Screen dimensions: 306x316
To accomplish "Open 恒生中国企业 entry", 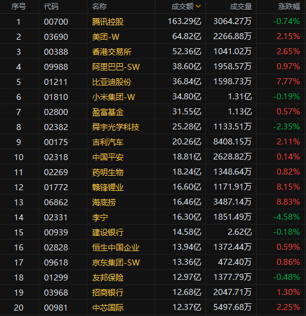I will tap(116, 247).
